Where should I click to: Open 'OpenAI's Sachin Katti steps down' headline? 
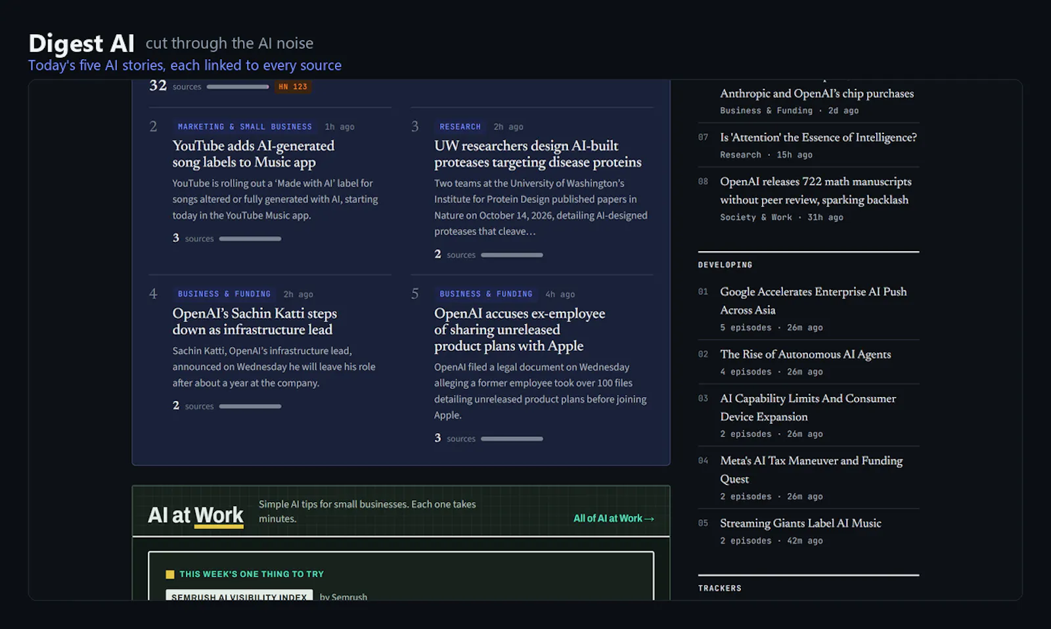[x=254, y=321]
